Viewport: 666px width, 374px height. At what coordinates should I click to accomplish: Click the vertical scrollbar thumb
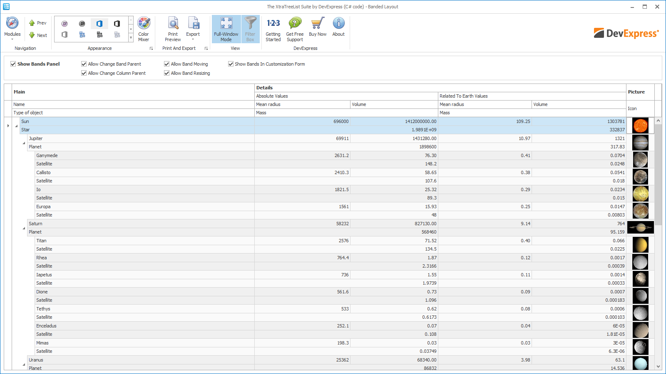click(659, 175)
